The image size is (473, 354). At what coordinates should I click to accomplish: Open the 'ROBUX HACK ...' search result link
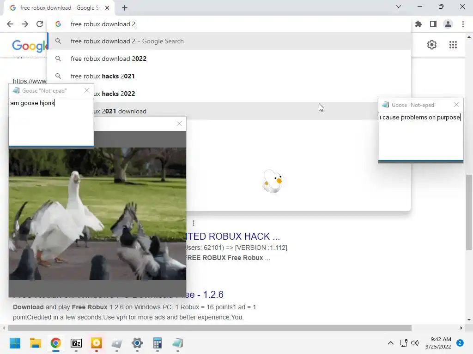(233, 236)
